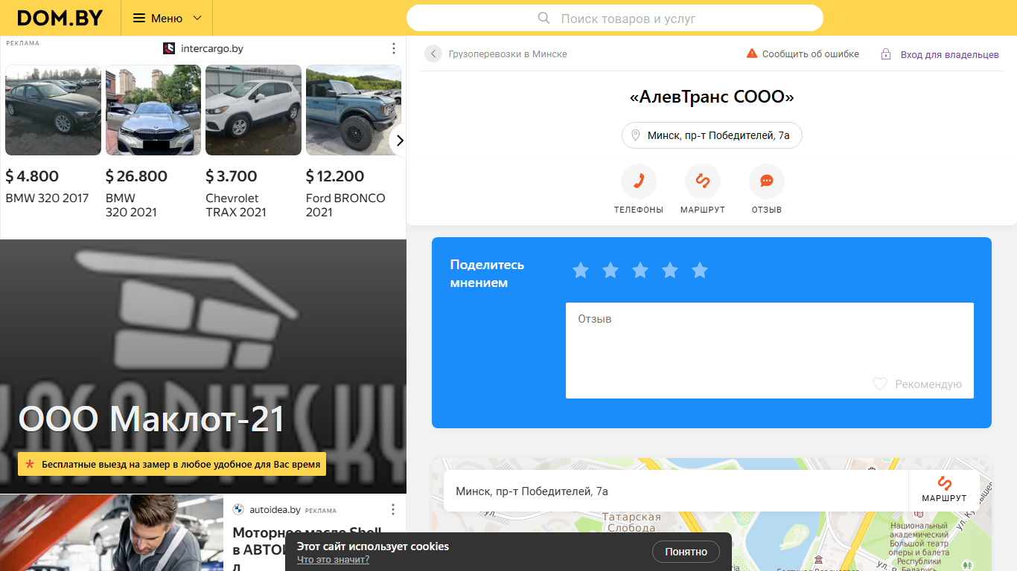Click the Телефоны phone icon
1017x571 pixels.
[x=639, y=181]
